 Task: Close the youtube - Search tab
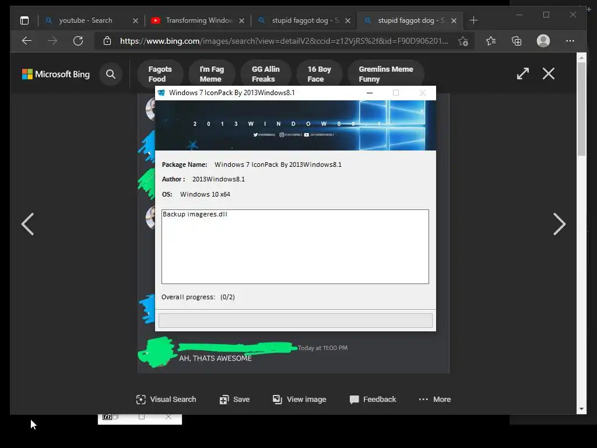[x=135, y=21]
